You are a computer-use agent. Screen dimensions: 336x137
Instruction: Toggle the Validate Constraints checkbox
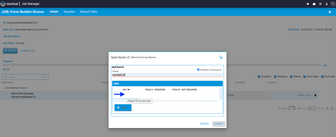pos(198,70)
